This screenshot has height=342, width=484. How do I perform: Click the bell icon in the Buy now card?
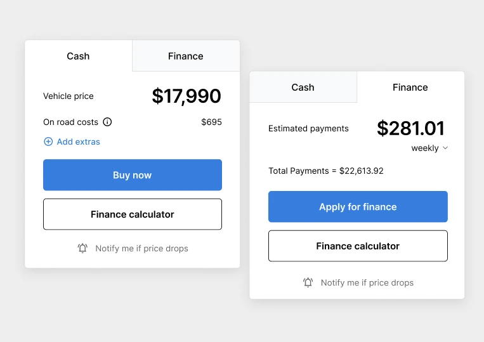point(82,248)
